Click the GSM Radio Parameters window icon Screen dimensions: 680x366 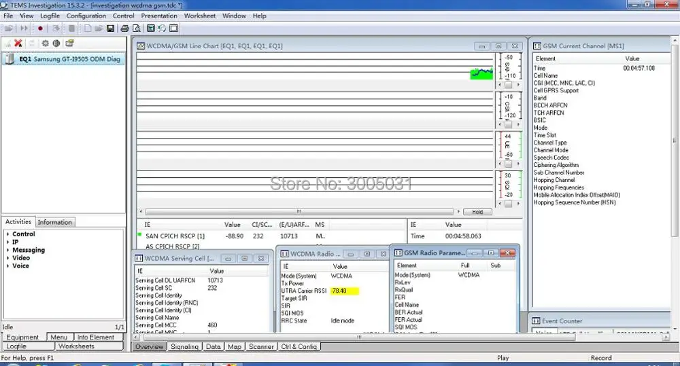(398, 253)
